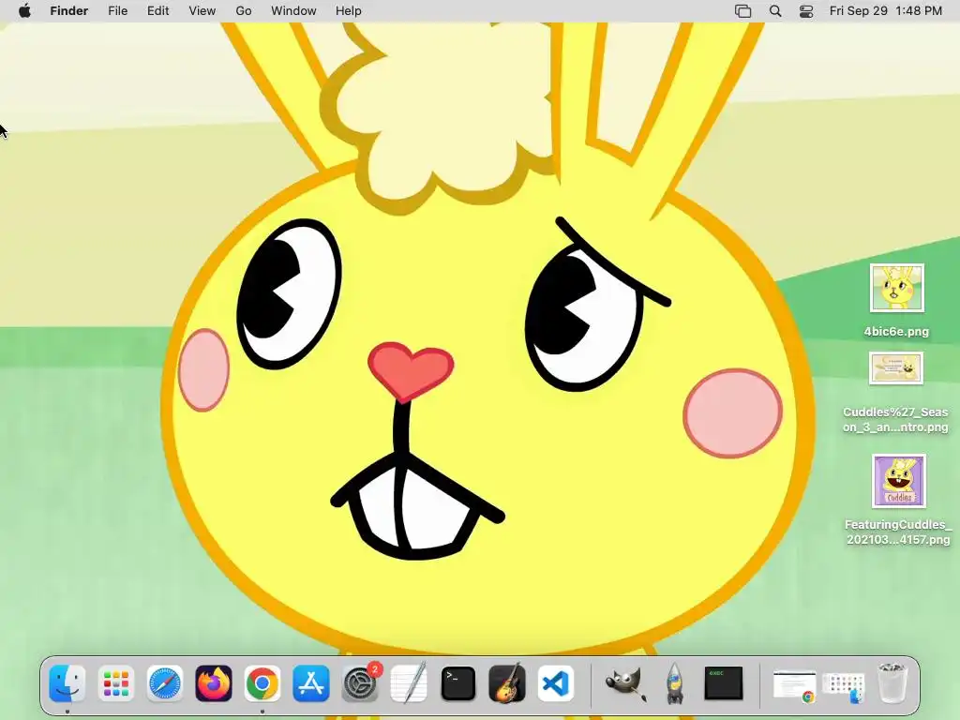Viewport: 960px width, 720px height.
Task: Open the Edit menu
Action: click(x=157, y=11)
